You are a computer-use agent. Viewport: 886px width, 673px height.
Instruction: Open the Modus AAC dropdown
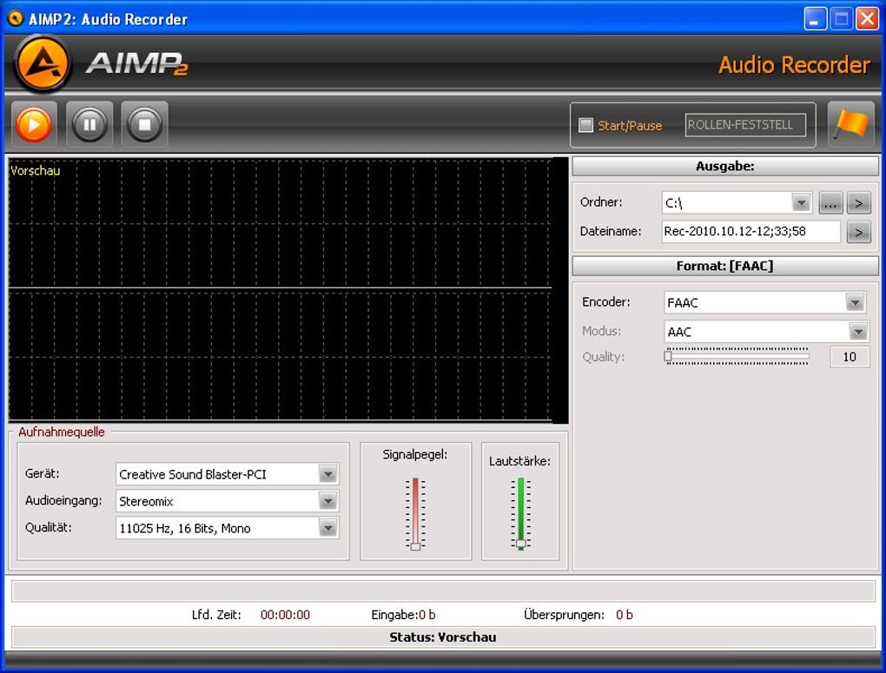(857, 332)
